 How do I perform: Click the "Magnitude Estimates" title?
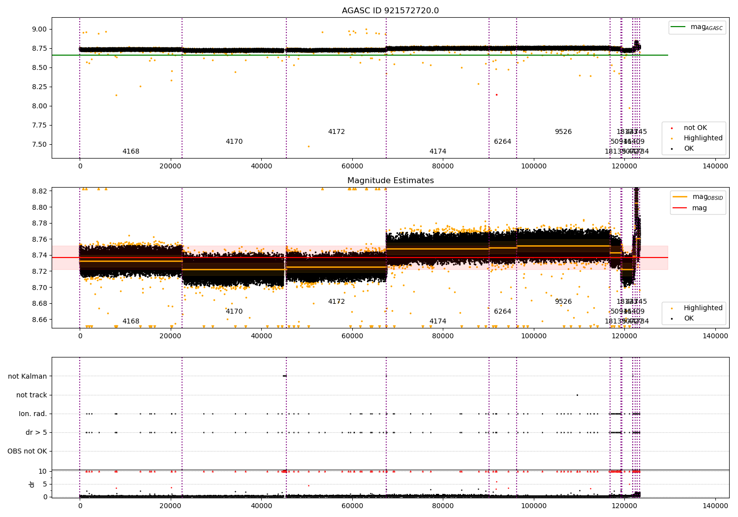pyautogui.click(x=390, y=181)
